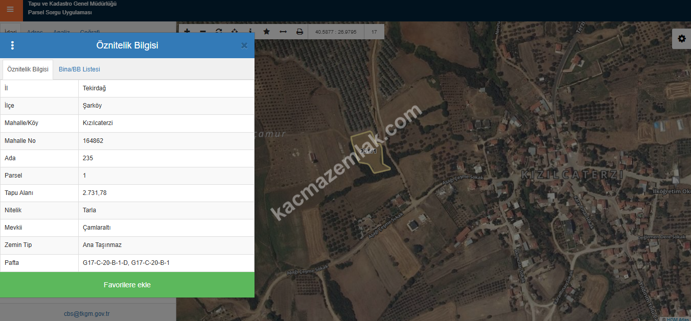Image resolution: width=691 pixels, height=321 pixels.
Task: Select the measure distance arrow tool
Action: [283, 32]
